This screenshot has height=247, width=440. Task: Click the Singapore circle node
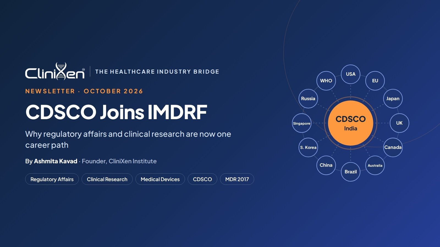coord(302,123)
